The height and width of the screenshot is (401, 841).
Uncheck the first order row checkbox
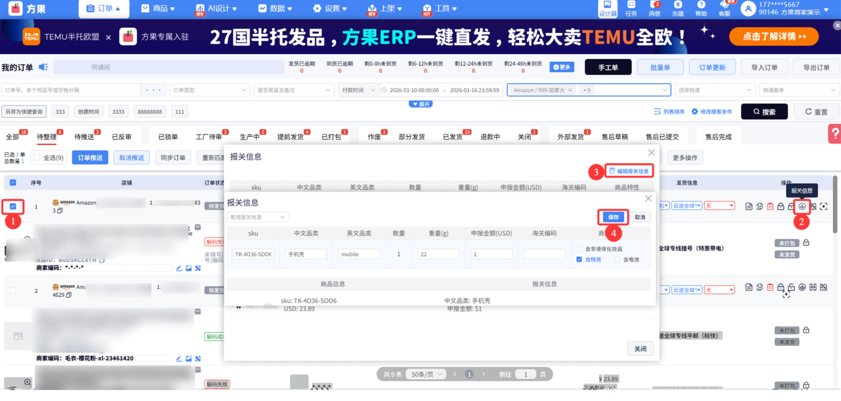pos(13,206)
